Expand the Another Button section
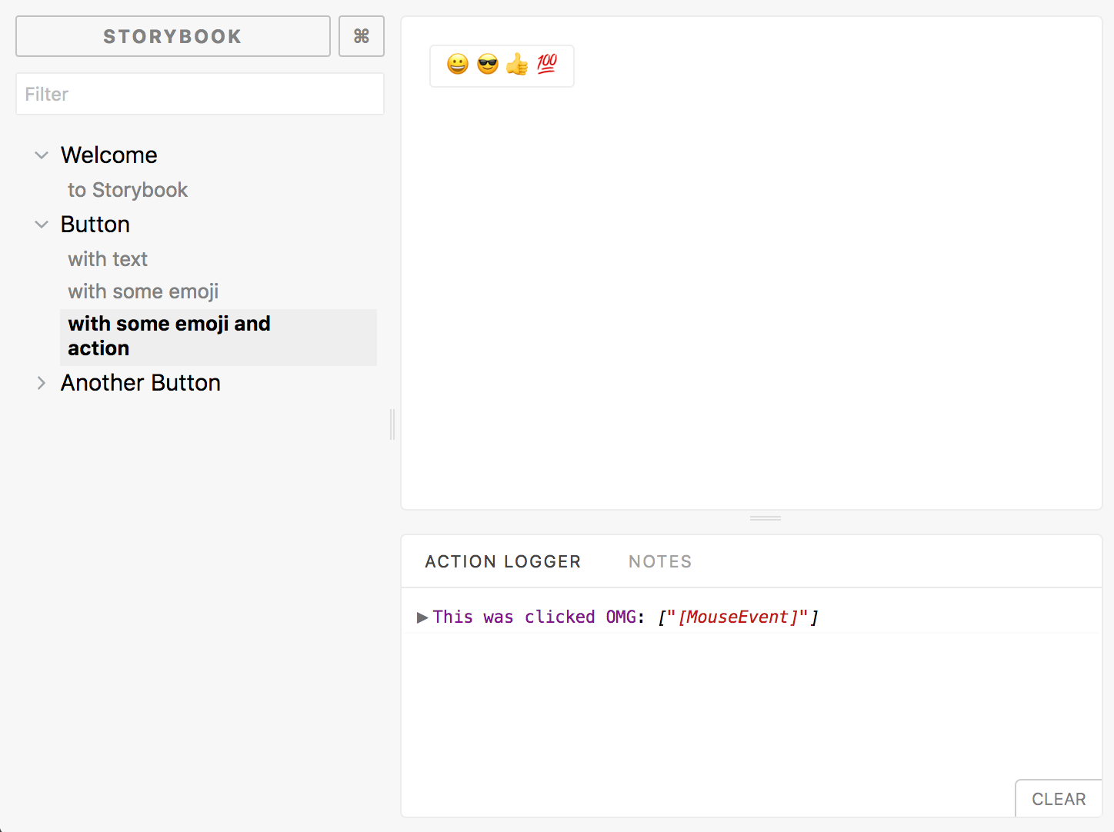1114x832 pixels. [x=42, y=383]
